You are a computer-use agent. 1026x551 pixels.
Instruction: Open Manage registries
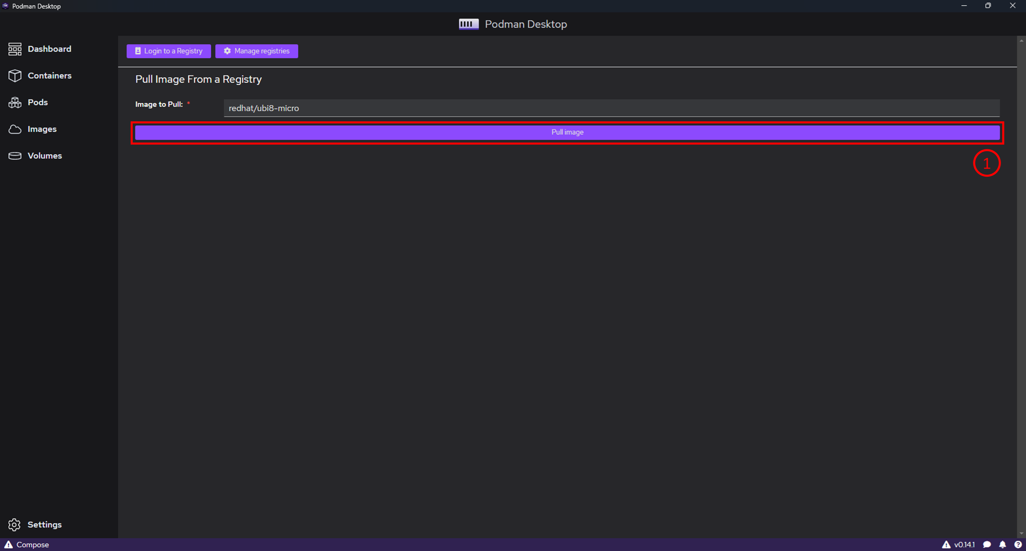pos(256,51)
